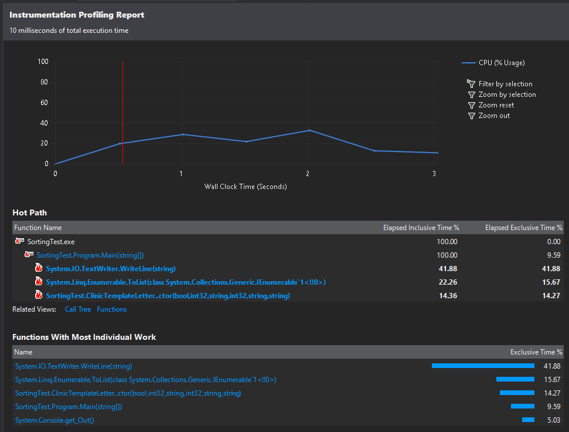
Task: Open the Call Tree related view
Action: tap(77, 309)
